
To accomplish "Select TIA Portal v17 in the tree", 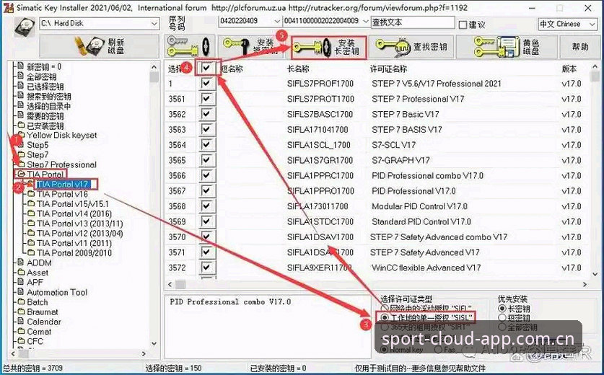I will 64,185.
